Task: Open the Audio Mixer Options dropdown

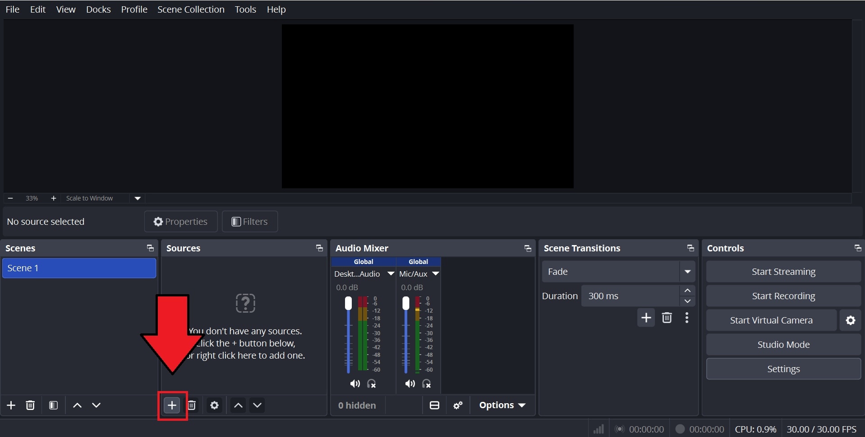Action: pyautogui.click(x=502, y=405)
